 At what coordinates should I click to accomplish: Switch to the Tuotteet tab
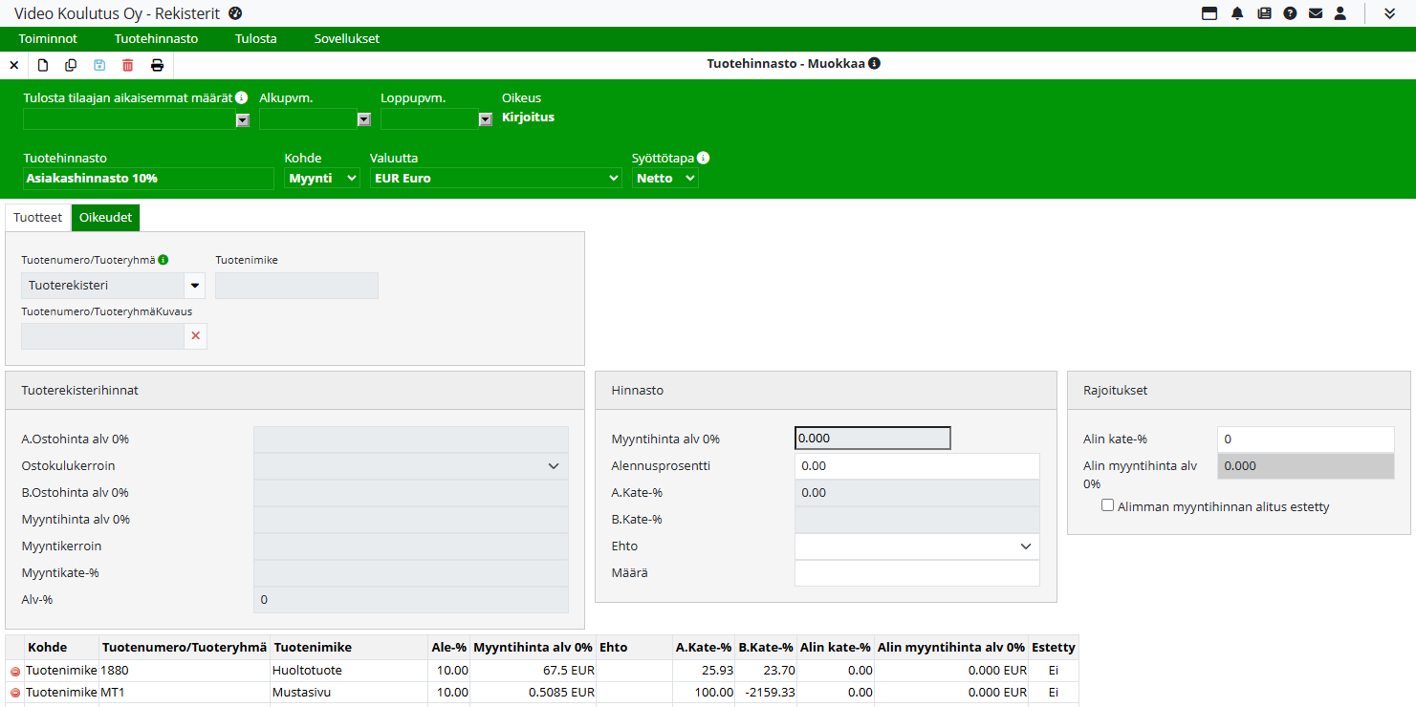pyautogui.click(x=38, y=218)
